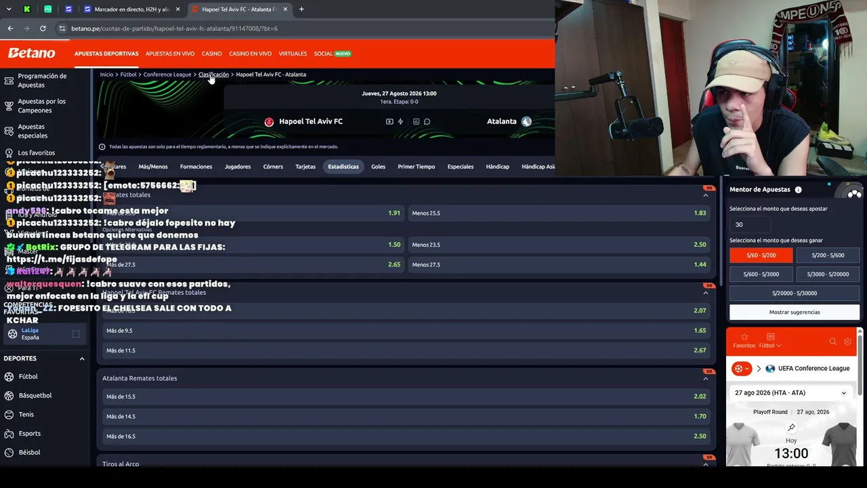This screenshot has width=867, height=488.
Task: Open the browser tab search dropdown
Action: tap(9, 9)
